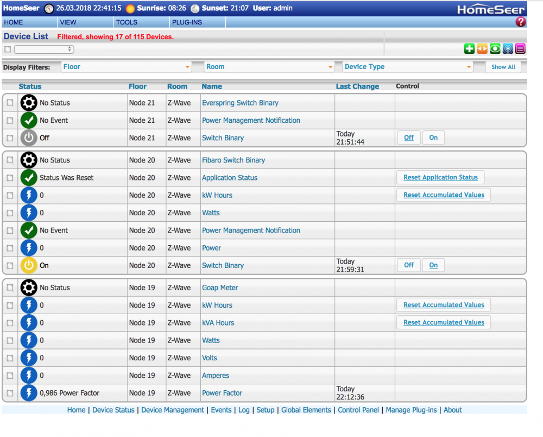Expand the Floor display filter dropdown
543x437 pixels.
[126, 67]
